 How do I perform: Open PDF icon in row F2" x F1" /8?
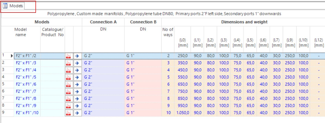point(69,99)
